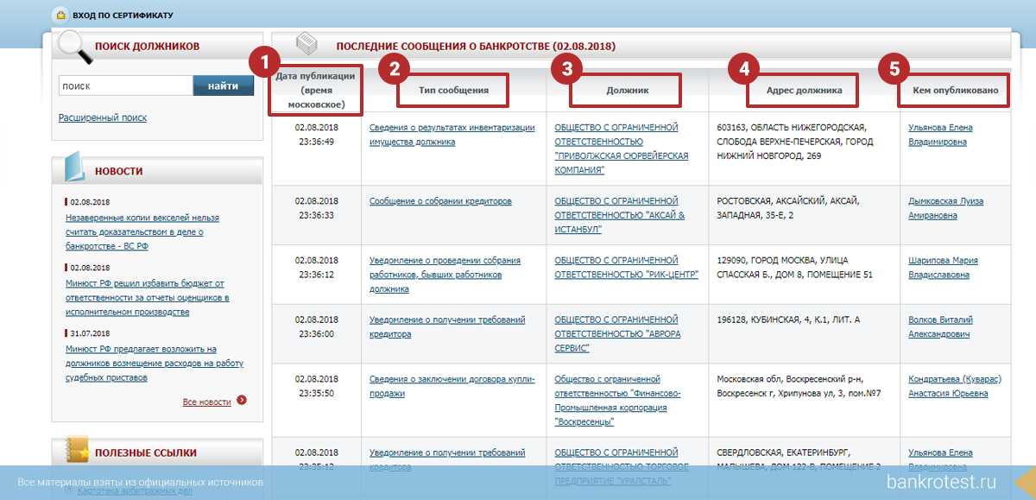Type in the debtor search field

[125, 86]
